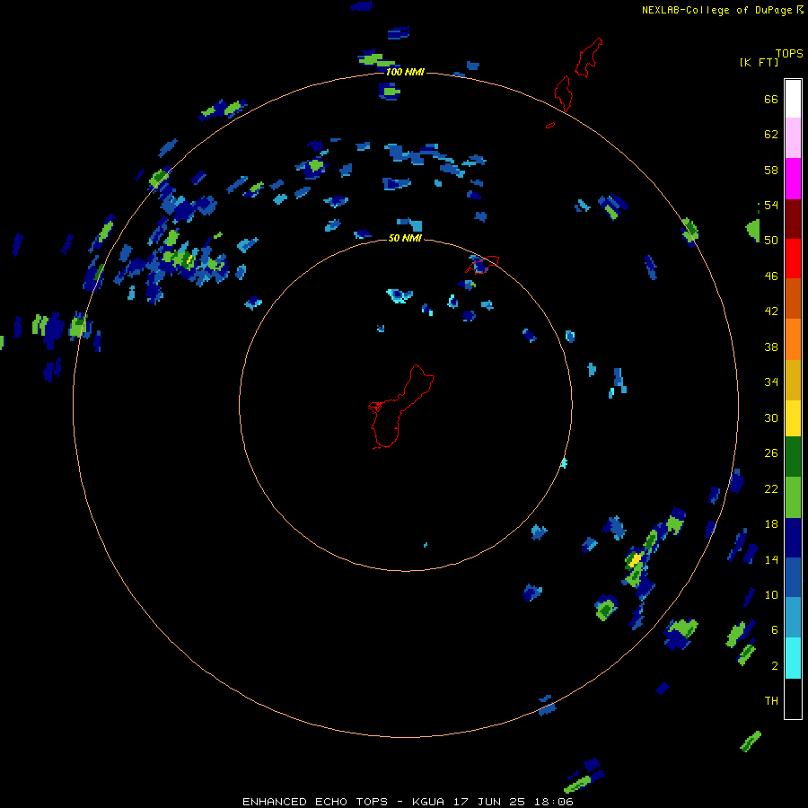Click the "50 NMI" range ring label
Screen dimensions: 808x808
[x=405, y=238]
